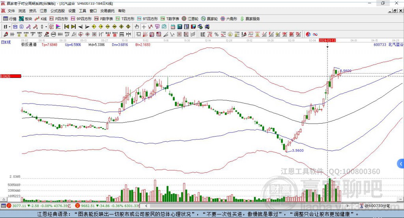The image size is (404, 218).
Task: Open the 资讯 menu
Action: pyautogui.click(x=32, y=11)
